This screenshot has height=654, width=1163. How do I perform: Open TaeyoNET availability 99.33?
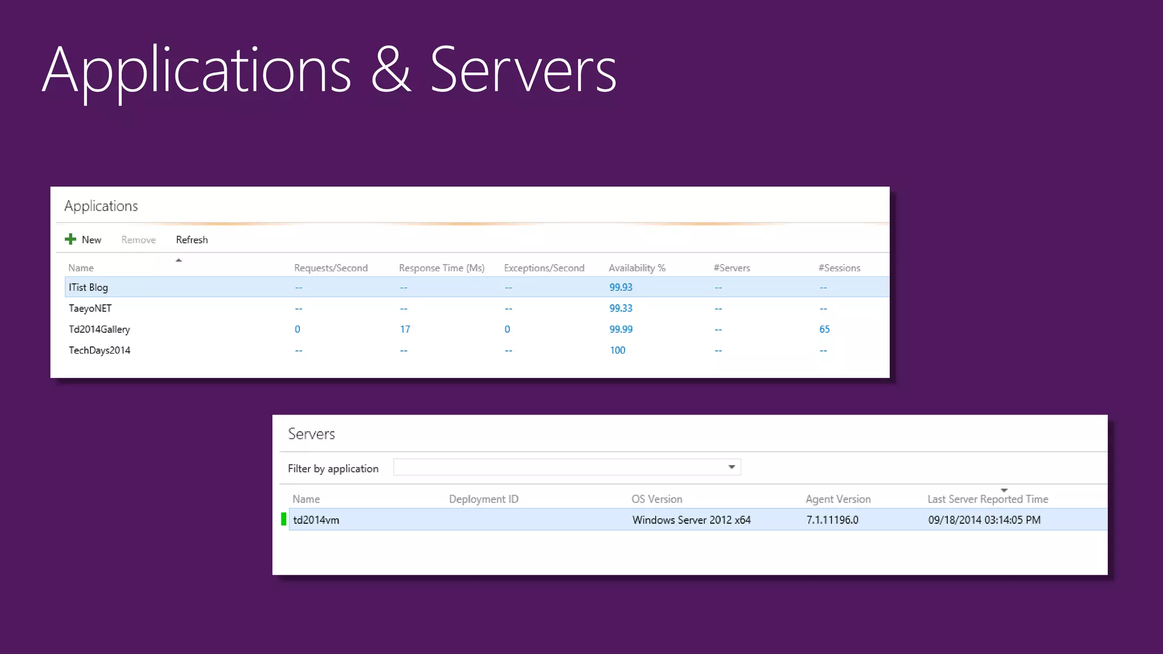(x=621, y=308)
